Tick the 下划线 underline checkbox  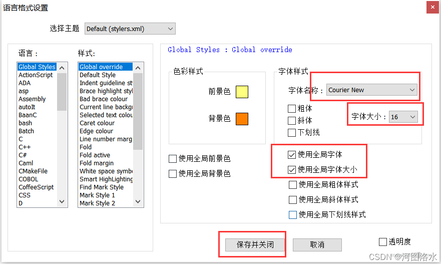point(292,133)
